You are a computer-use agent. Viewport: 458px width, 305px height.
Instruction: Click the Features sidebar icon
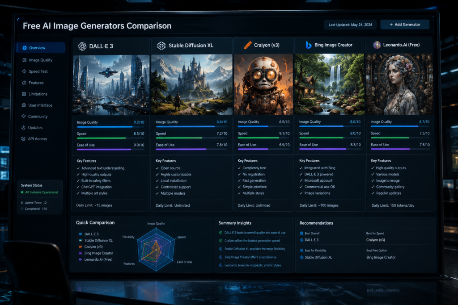[24, 83]
